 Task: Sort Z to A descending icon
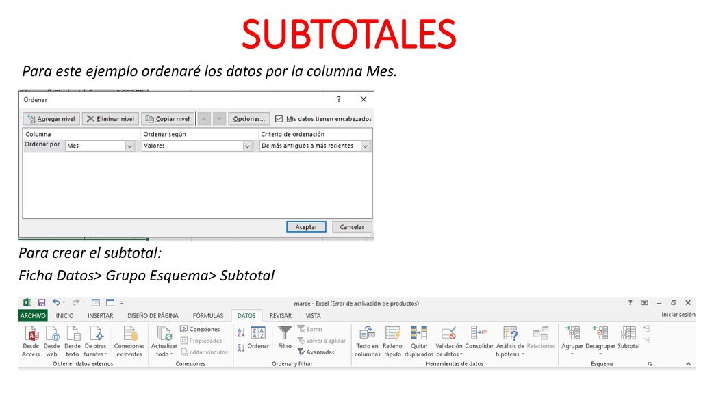[x=241, y=347]
